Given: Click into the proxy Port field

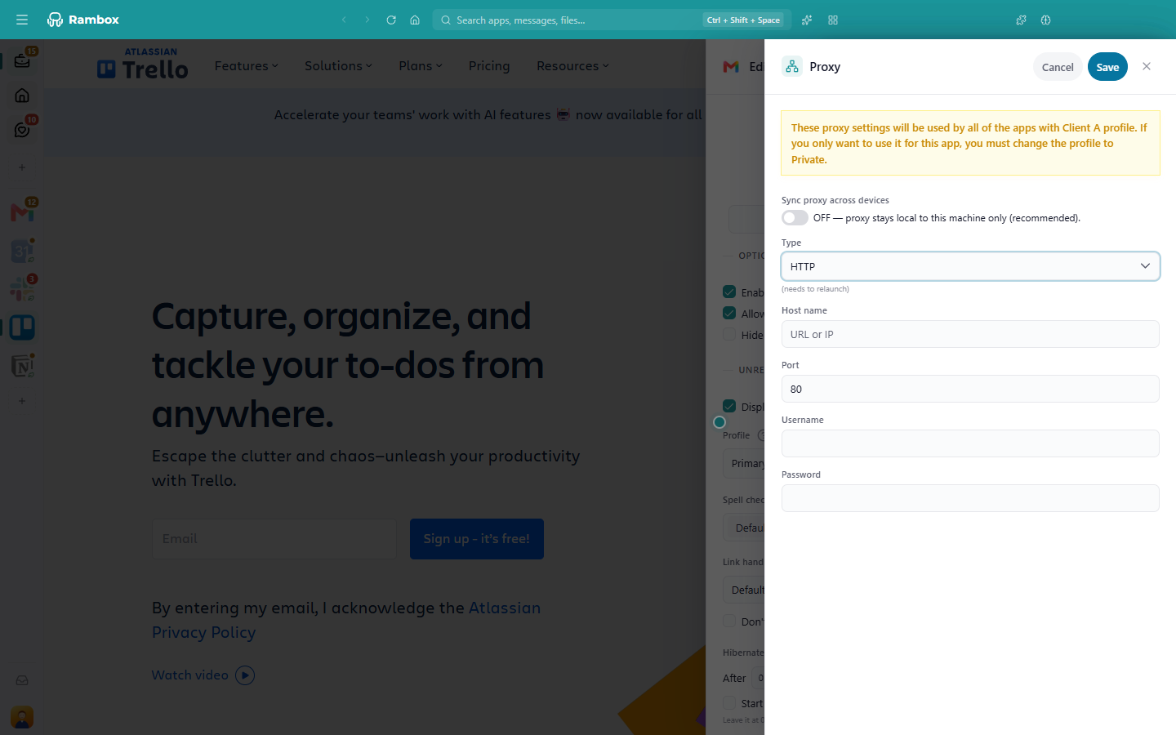Looking at the screenshot, I should pyautogui.click(x=970, y=389).
